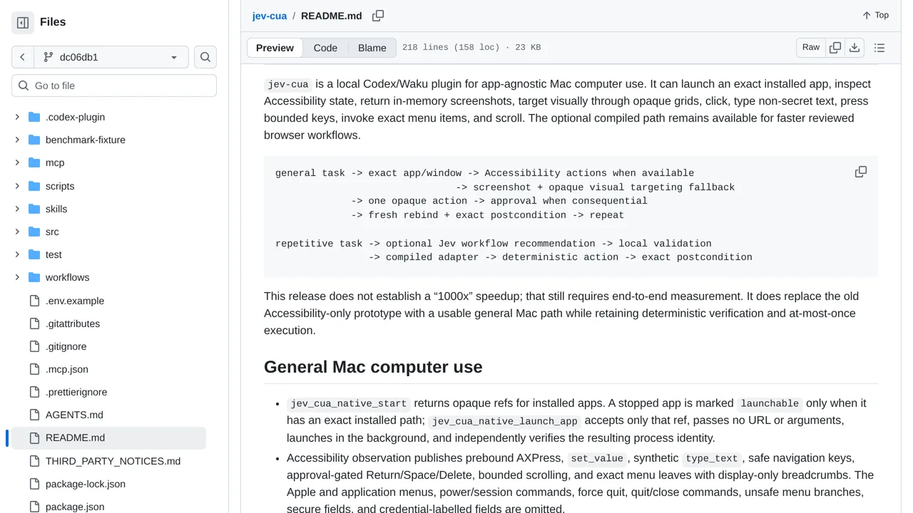Open the .prettierignore file

(x=76, y=392)
